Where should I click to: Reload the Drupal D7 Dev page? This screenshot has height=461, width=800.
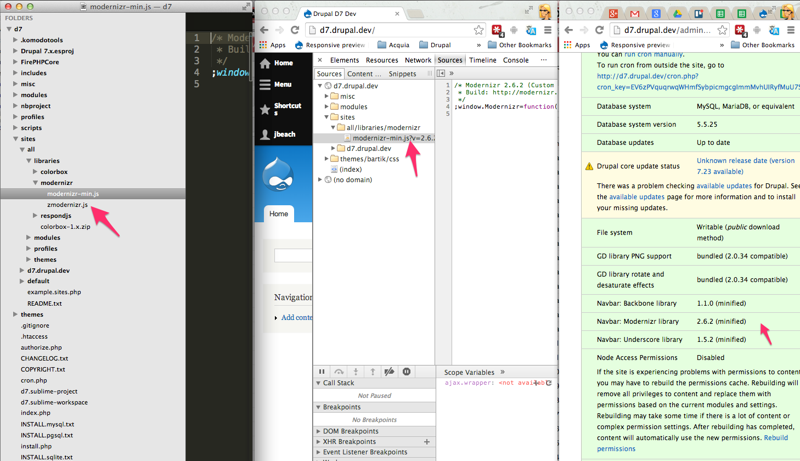pos(295,30)
